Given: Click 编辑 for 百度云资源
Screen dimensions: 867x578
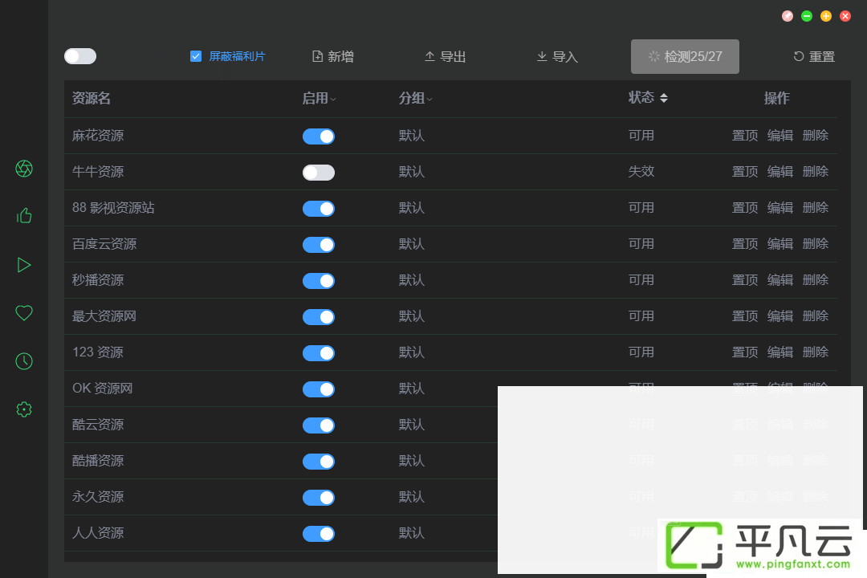Looking at the screenshot, I should pos(780,244).
